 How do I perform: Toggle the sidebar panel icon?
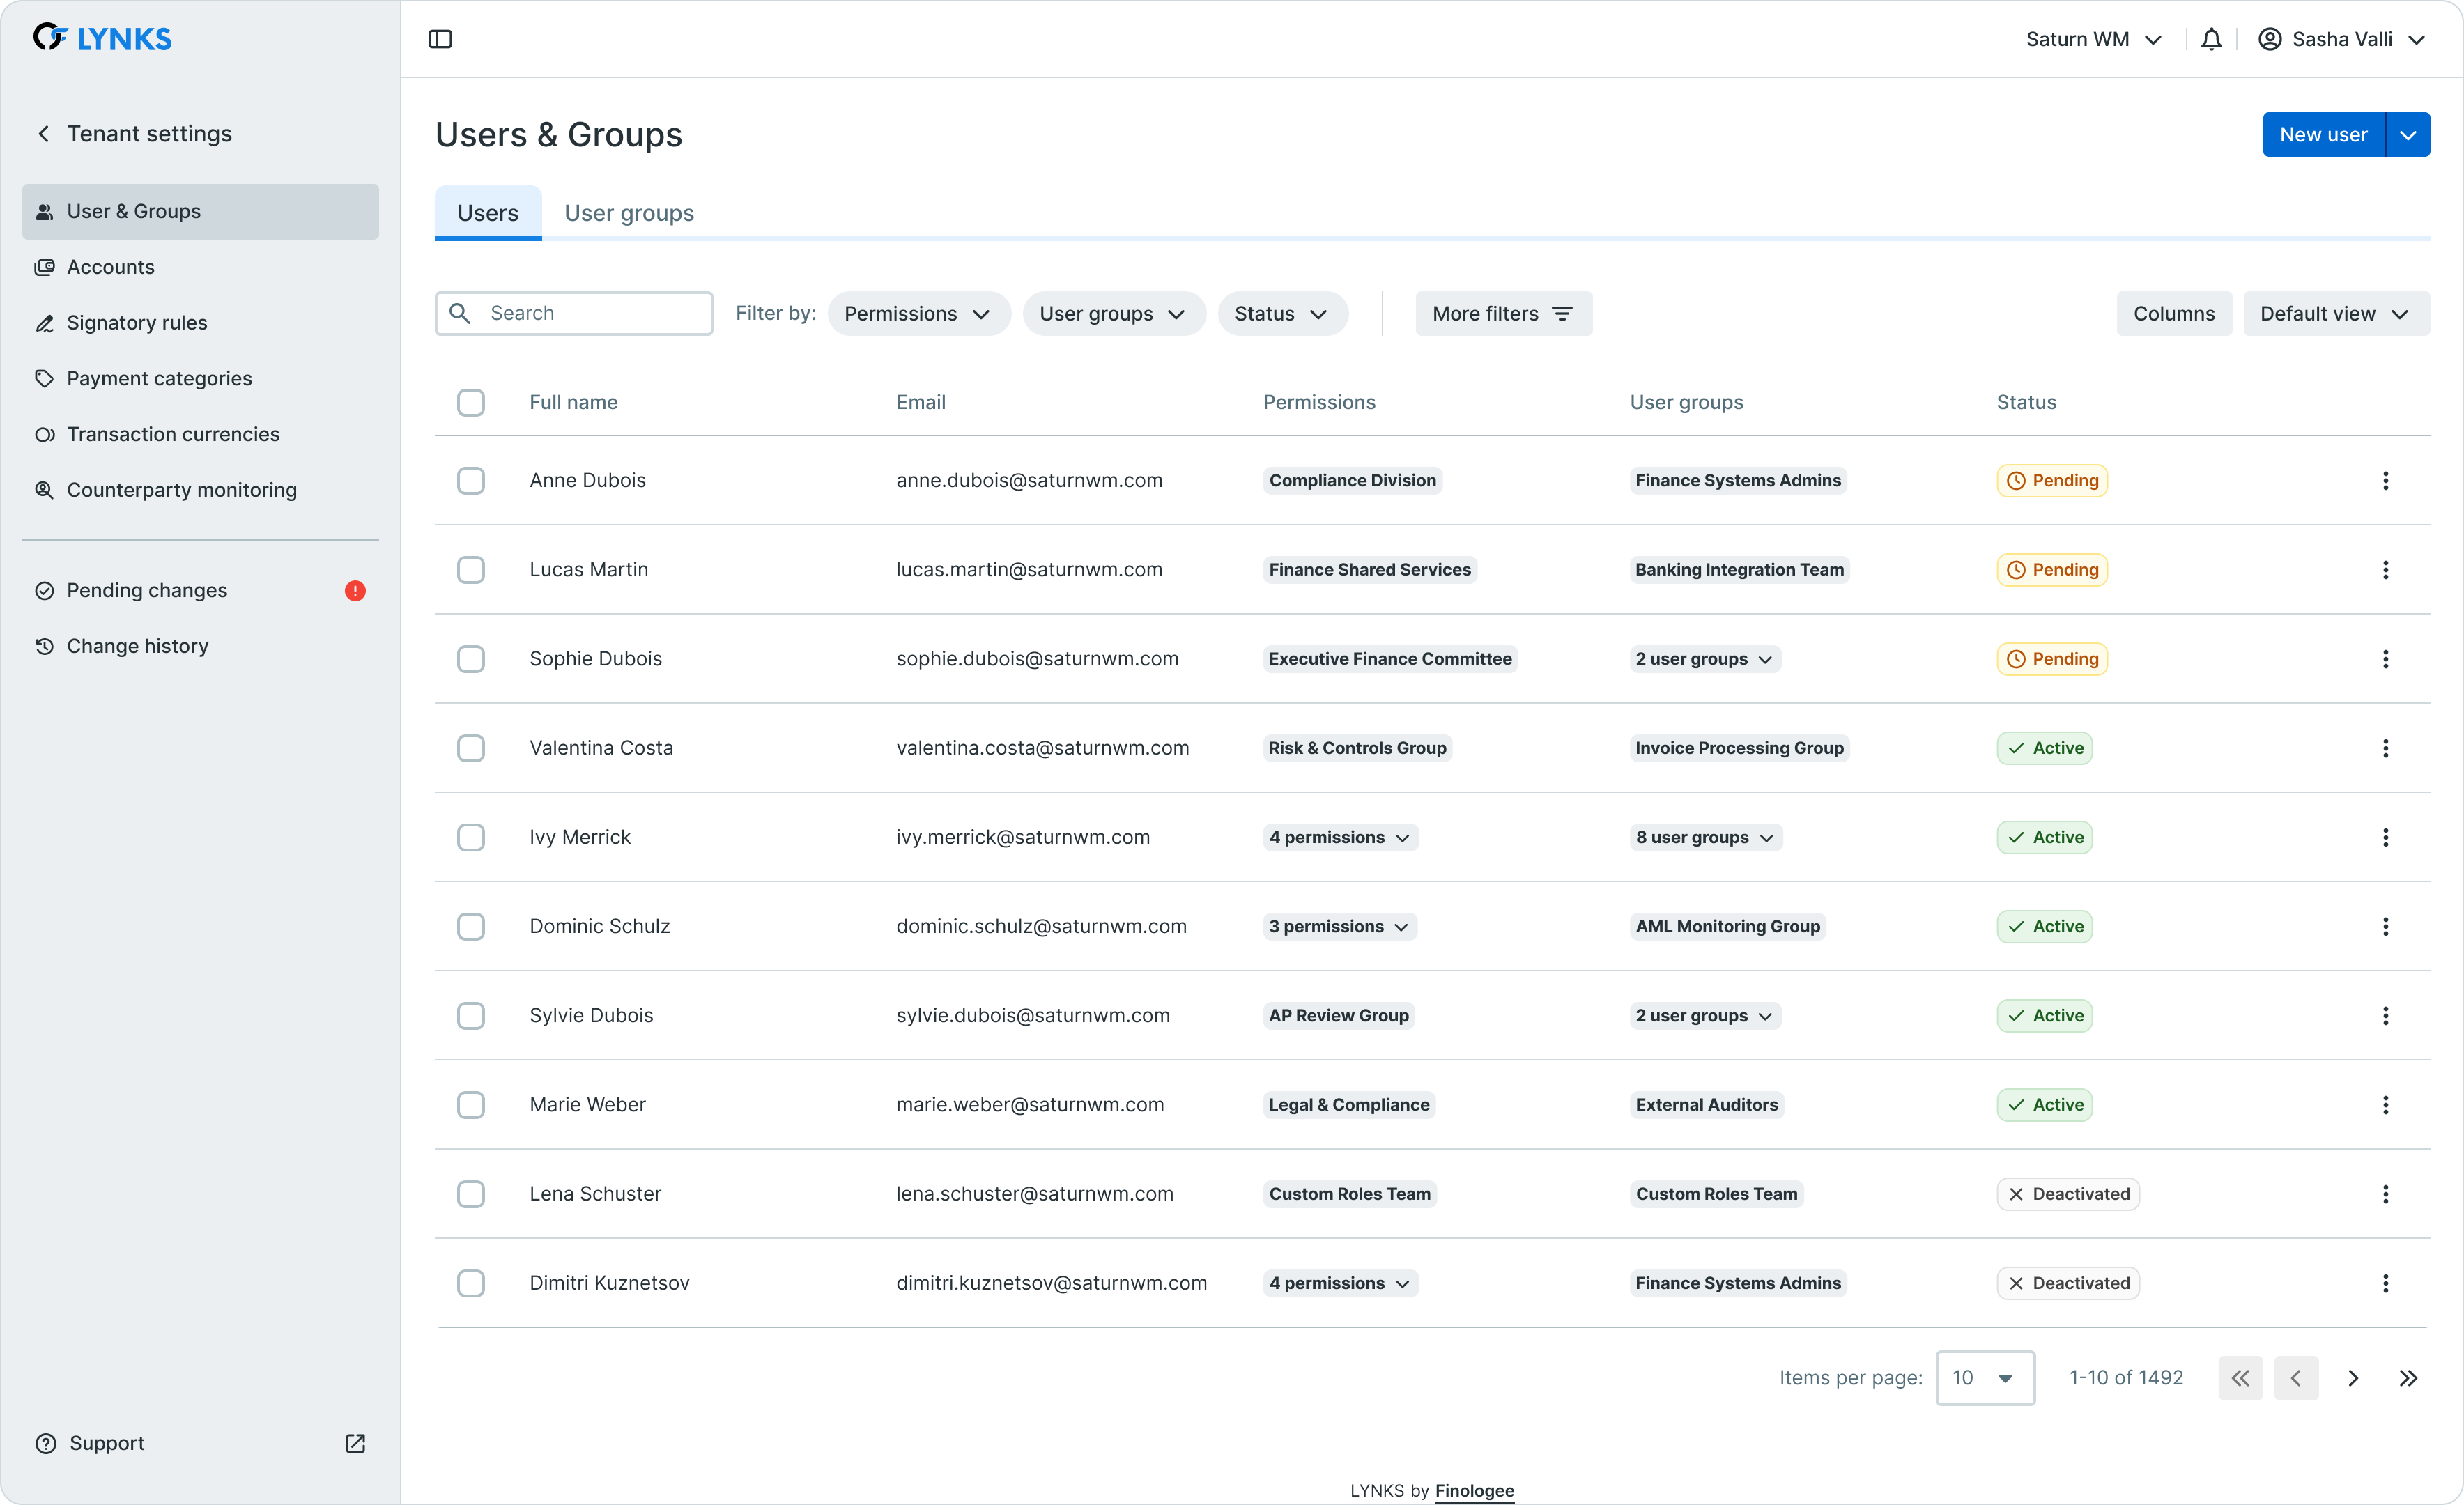tap(440, 39)
